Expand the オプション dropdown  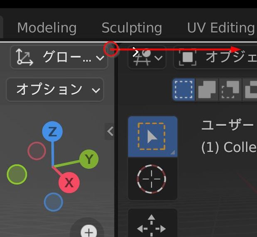[x=55, y=90]
